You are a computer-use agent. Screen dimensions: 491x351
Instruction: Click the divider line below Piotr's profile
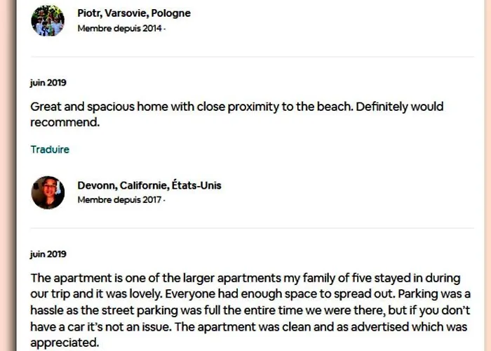(x=253, y=57)
